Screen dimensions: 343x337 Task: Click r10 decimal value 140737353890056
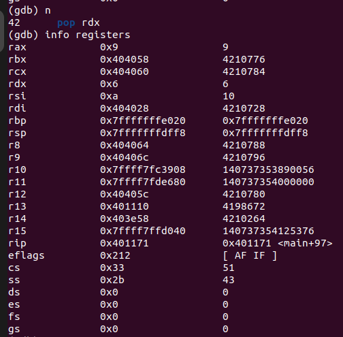(268, 170)
